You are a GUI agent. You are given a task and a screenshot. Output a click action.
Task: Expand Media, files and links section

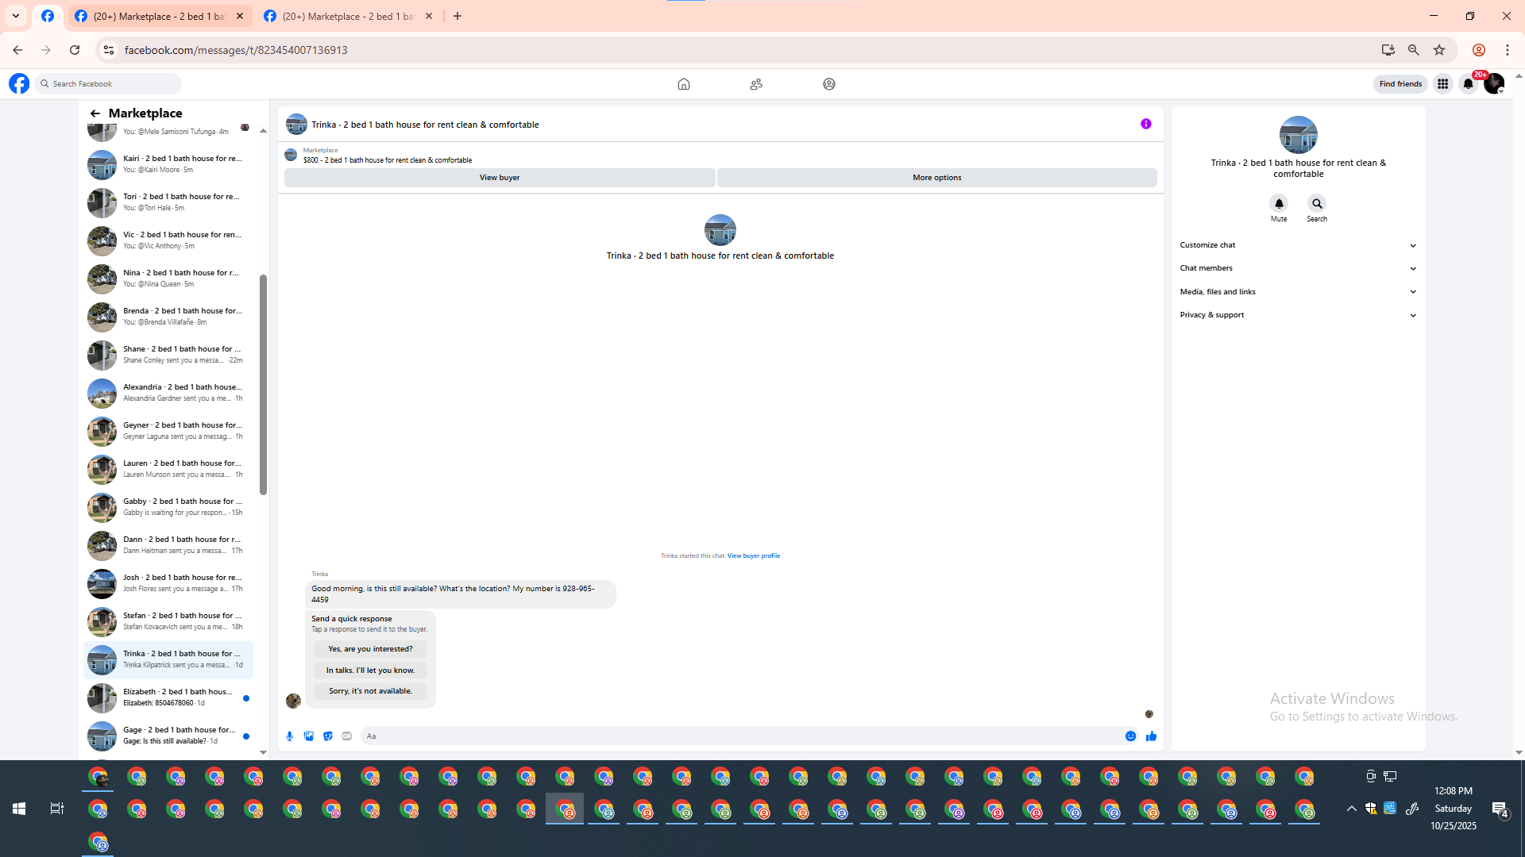click(x=1298, y=292)
